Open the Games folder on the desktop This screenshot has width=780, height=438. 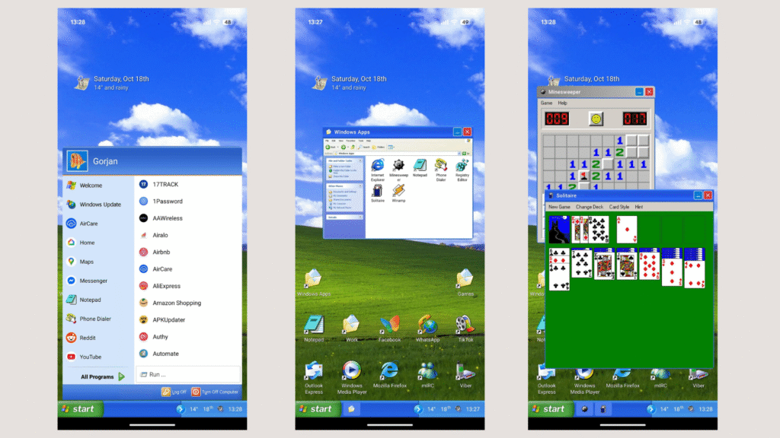pyautogui.click(x=465, y=281)
